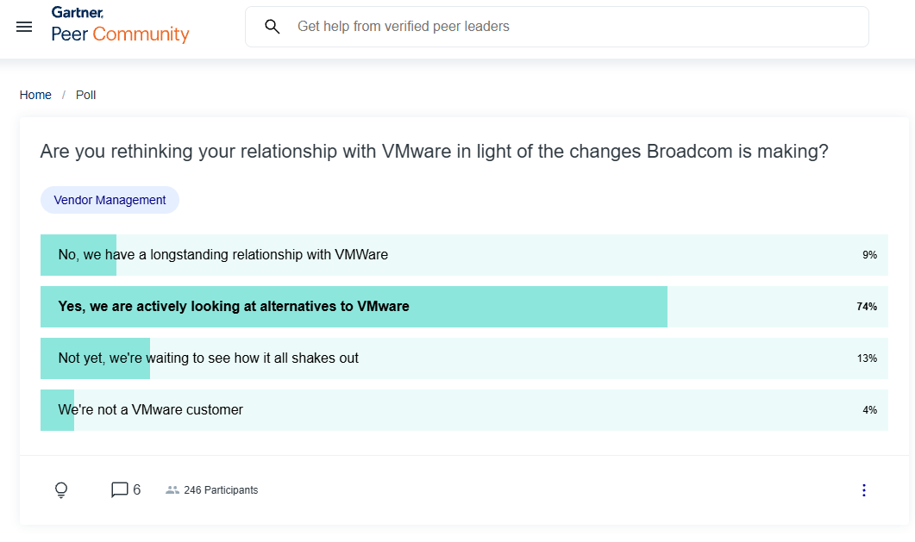Image resolution: width=915 pixels, height=542 pixels.
Task: Click the 13% poll result bar
Action: point(95,358)
